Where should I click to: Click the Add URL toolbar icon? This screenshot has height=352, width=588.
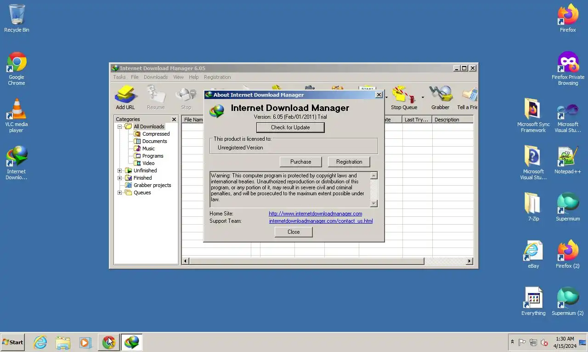[125, 98]
